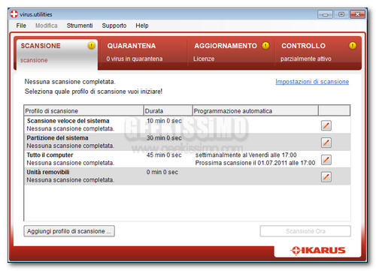The width and height of the screenshot is (376, 271).
Task: Edit the Unità removibili profile
Action: click(326, 177)
